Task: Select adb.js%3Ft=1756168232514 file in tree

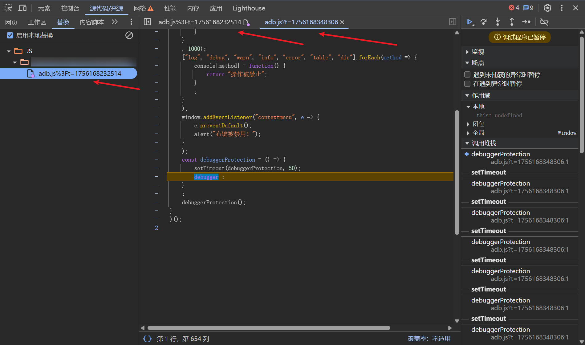Action: [x=79, y=74]
